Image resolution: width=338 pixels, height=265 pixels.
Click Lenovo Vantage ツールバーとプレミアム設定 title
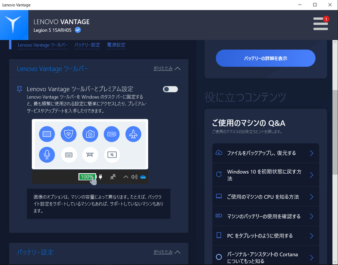click(x=80, y=89)
